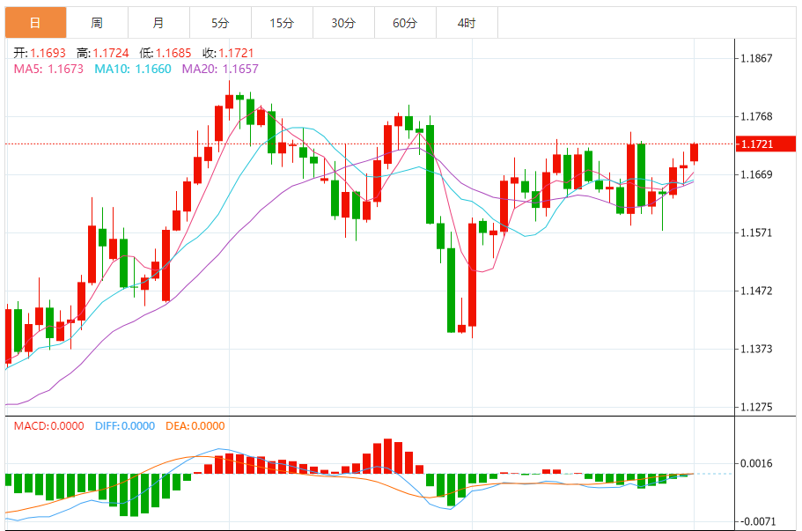This screenshot has width=802, height=531.
Task: Choose the 30分 timeframe tab
Action: (343, 23)
